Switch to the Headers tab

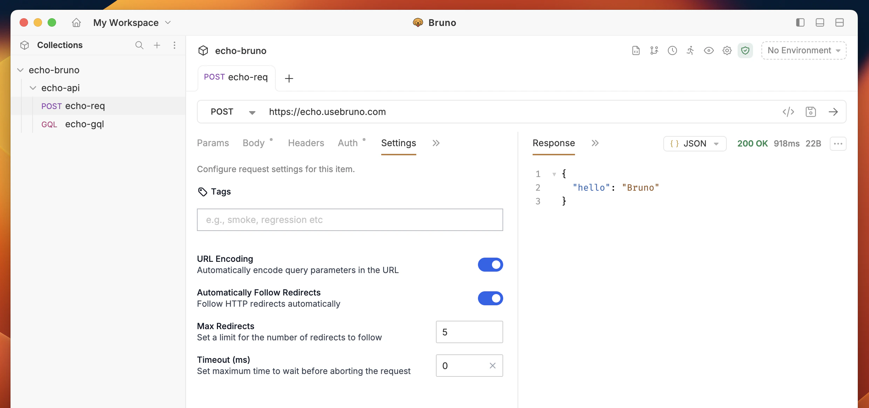(x=306, y=143)
